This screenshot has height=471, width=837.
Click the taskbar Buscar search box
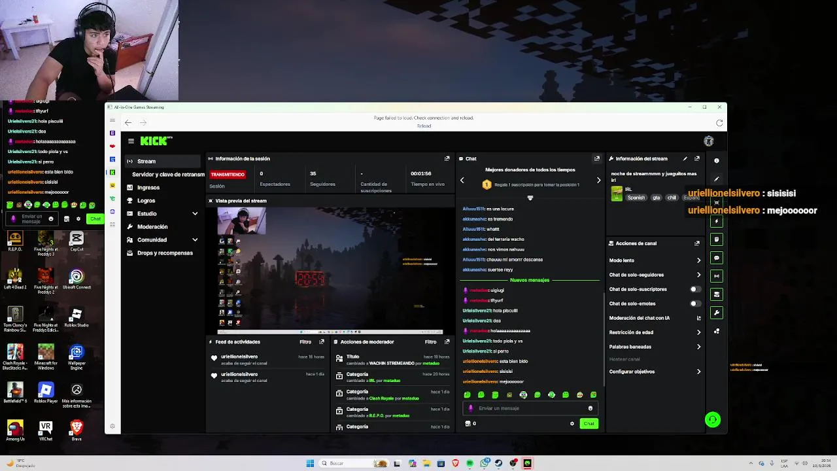point(353,463)
